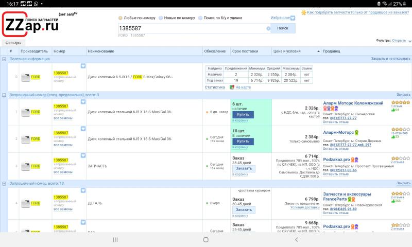This screenshot has width=412, height=247.
Task: Click the FORD brand icon in row 2
Action: click(x=25, y=139)
